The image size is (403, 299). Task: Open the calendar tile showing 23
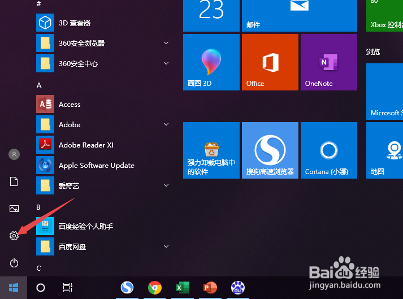[211, 16]
